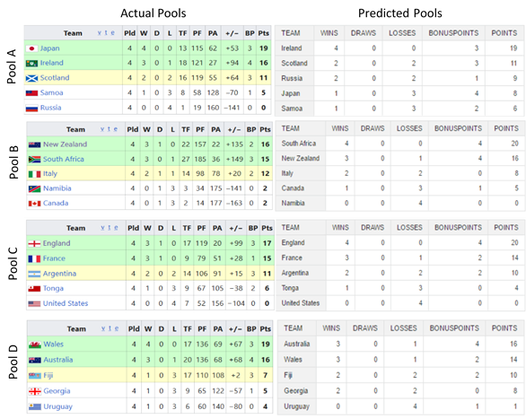Open the Tonga team link in Pool C
Viewport: 526px width, 419px height.
pyautogui.click(x=53, y=288)
